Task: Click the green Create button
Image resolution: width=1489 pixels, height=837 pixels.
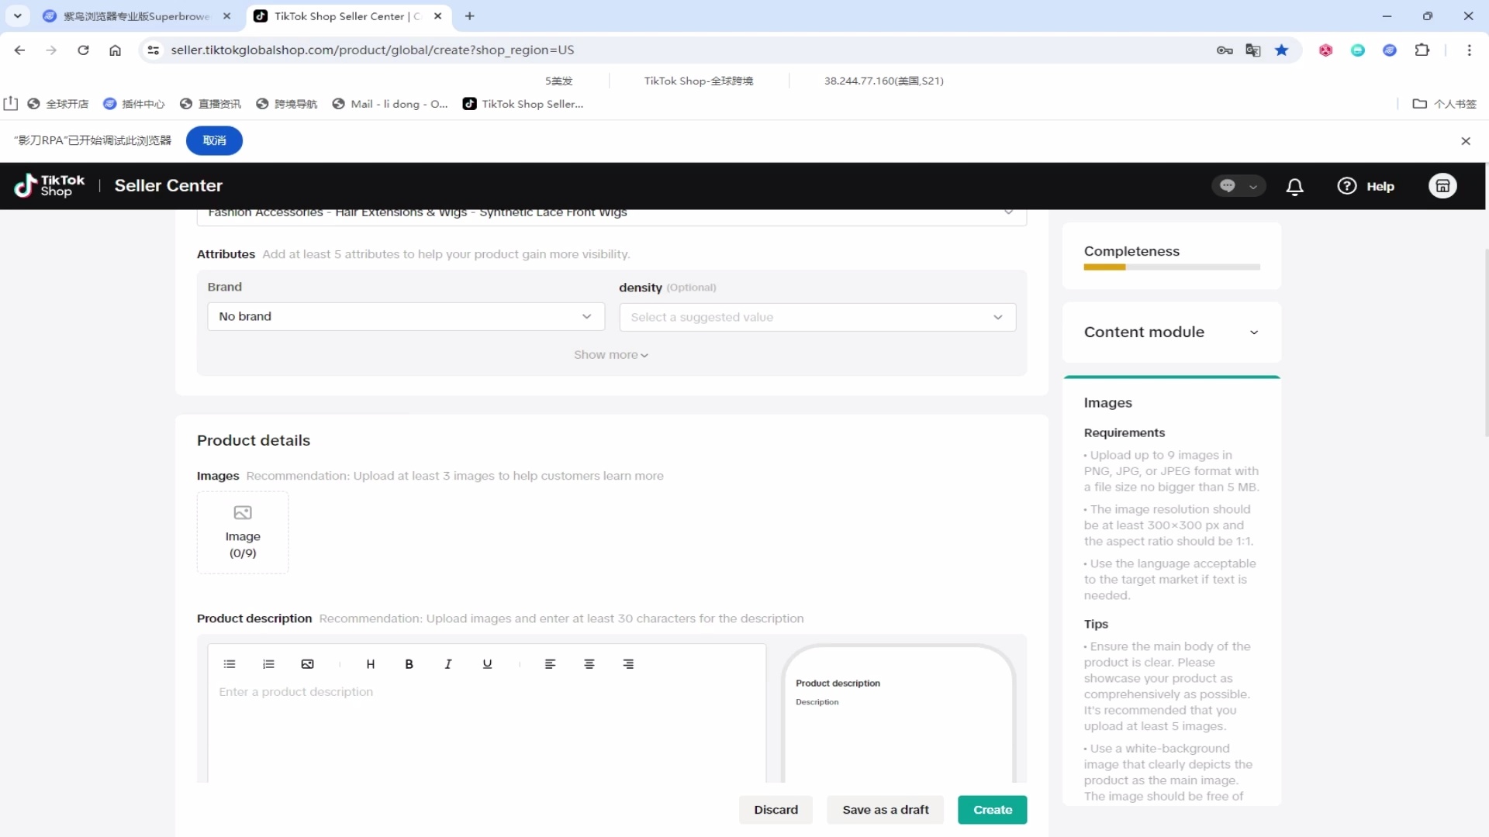Action: click(x=992, y=810)
